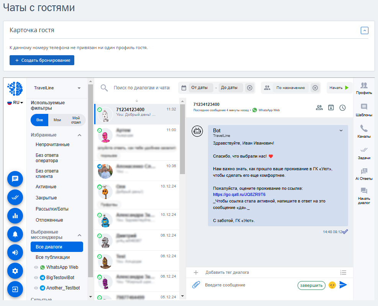Toggle visibility eye for BigTestoviBot

point(36,278)
